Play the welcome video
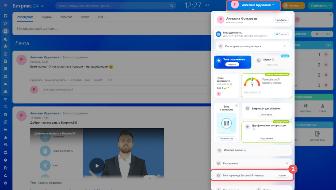 pyautogui.click(x=97, y=165)
